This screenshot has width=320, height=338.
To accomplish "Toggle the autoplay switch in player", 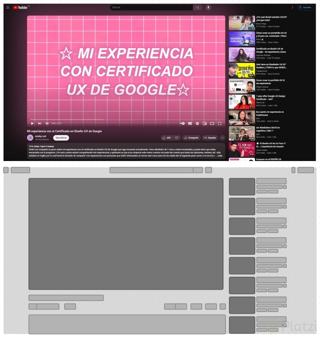I will [x=182, y=123].
